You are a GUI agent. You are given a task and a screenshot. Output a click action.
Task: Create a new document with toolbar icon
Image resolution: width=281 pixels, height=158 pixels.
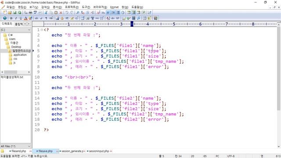(5, 13)
